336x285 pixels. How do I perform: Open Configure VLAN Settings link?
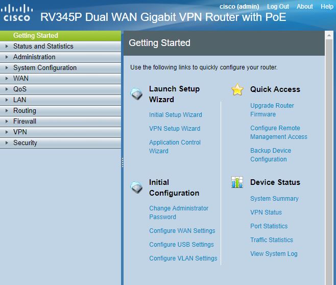(183, 258)
